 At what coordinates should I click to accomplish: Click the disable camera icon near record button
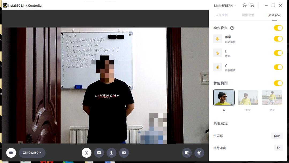pos(187,153)
